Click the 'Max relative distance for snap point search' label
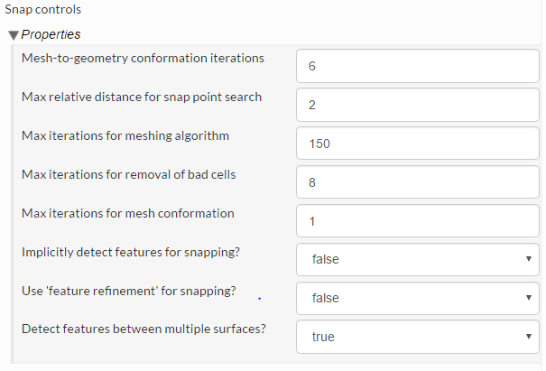 [142, 97]
